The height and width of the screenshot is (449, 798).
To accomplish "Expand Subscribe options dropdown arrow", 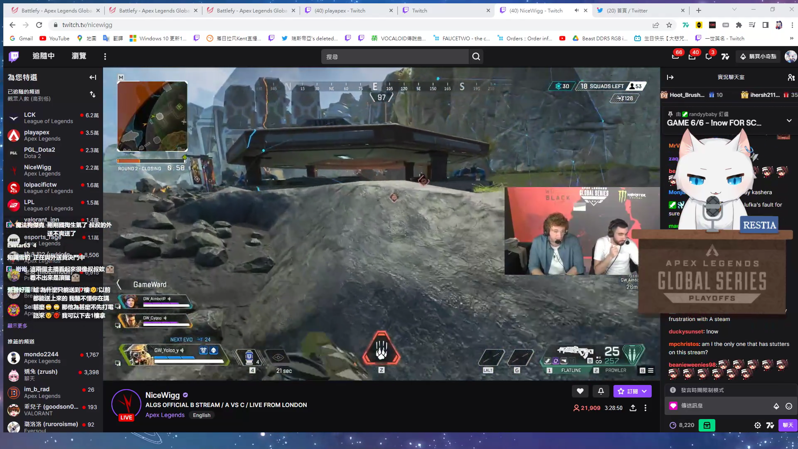I will pos(645,391).
